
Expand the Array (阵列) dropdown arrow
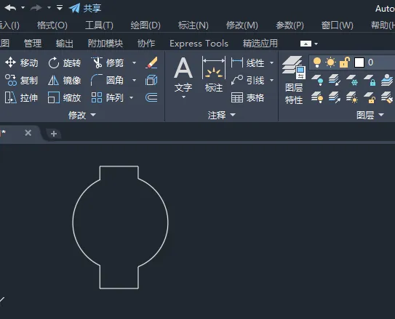pyautogui.click(x=131, y=97)
